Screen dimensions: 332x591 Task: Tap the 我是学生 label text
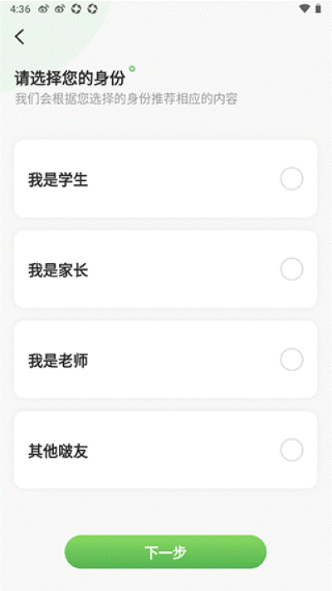pos(58,179)
